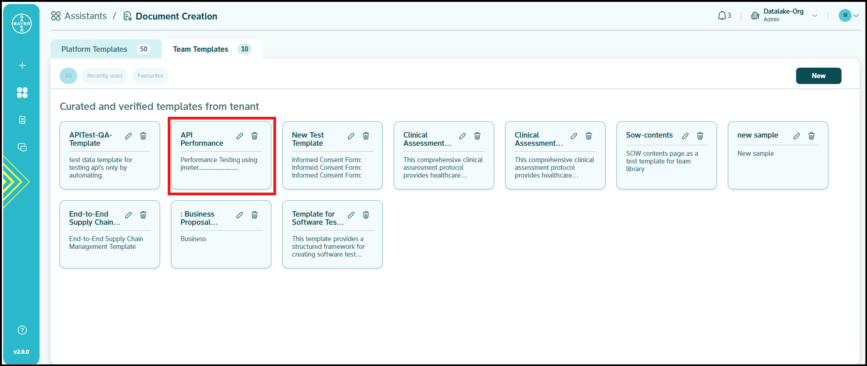
Task: Click the New button
Action: 818,76
